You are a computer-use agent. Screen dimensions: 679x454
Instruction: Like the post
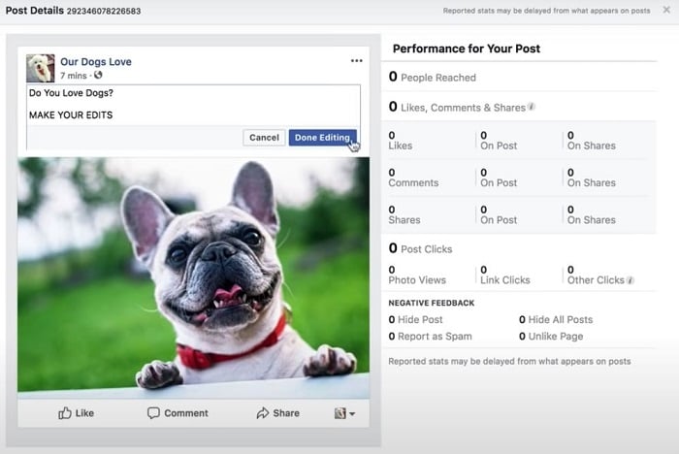coord(77,413)
